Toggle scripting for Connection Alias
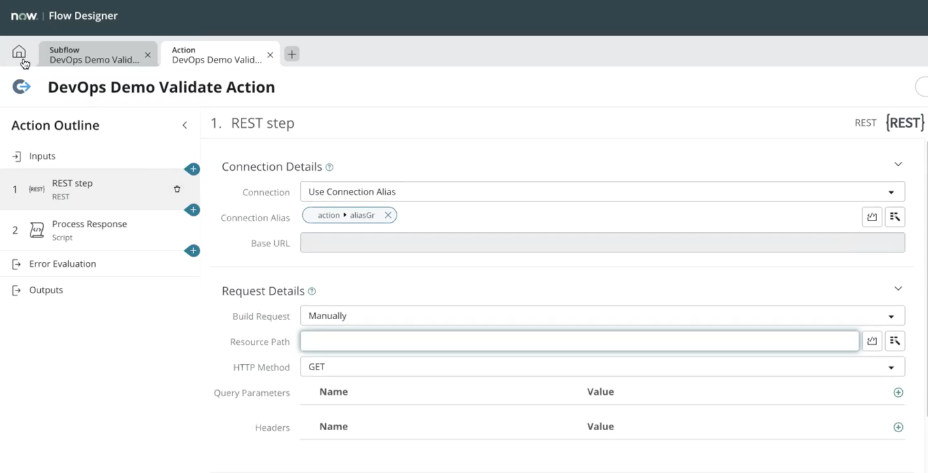 click(x=872, y=217)
